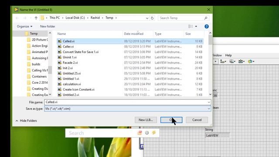Click navigation pane scroll up arrow
The height and width of the screenshot is (157, 279).
coord(50,33)
